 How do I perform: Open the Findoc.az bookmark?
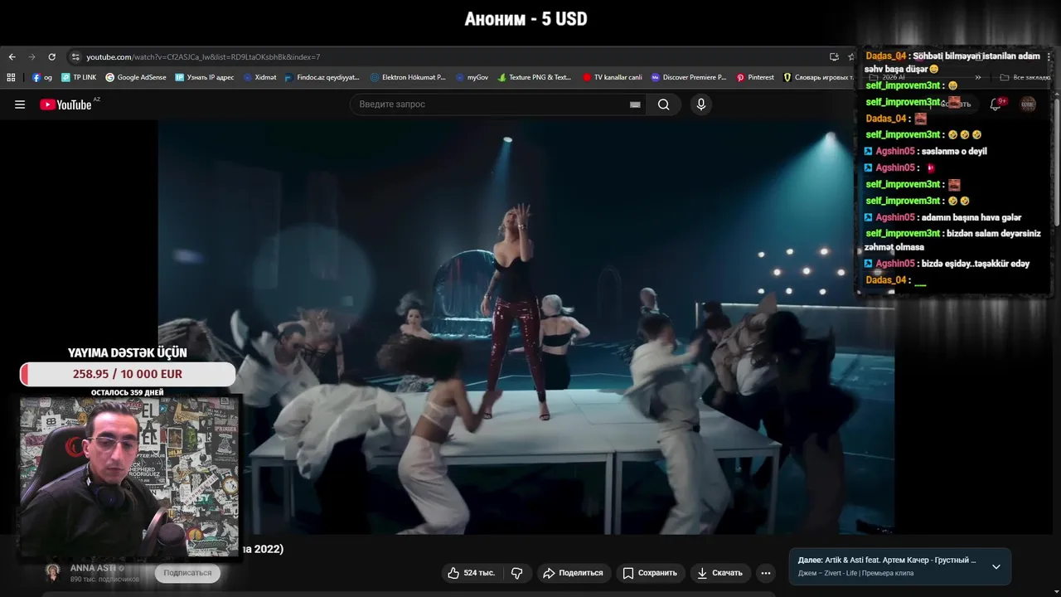click(322, 77)
